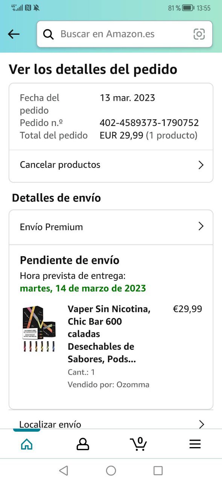Screen dimensions: 222x483
Task: Open Vaper Sin Nicotina product title
Action: tap(109, 334)
